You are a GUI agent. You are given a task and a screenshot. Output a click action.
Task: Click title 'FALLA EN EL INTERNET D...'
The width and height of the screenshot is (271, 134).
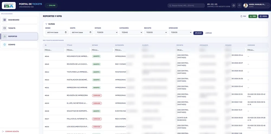78,119
